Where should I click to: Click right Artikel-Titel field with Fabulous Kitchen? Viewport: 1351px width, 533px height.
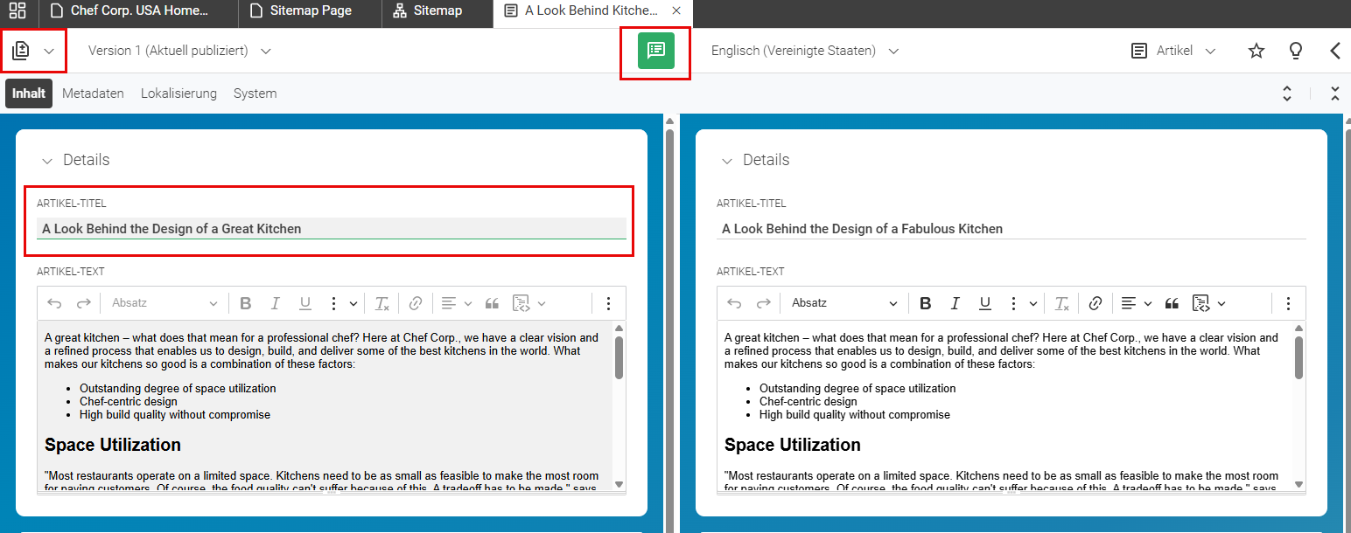point(1011,229)
